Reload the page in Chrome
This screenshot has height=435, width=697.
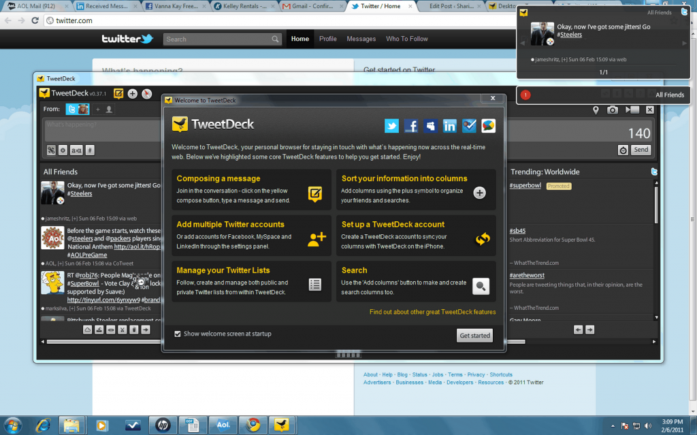[35, 20]
